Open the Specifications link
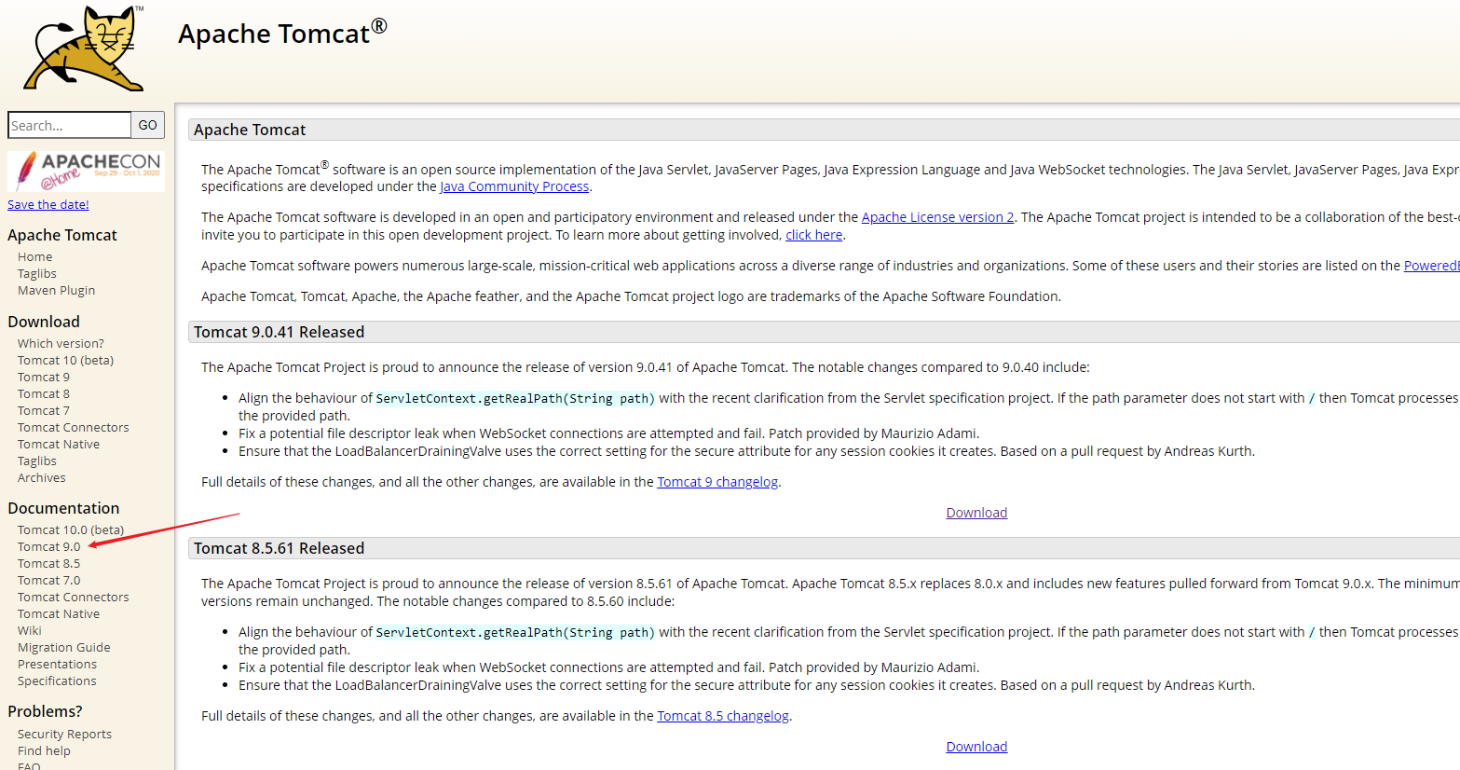 pos(57,681)
